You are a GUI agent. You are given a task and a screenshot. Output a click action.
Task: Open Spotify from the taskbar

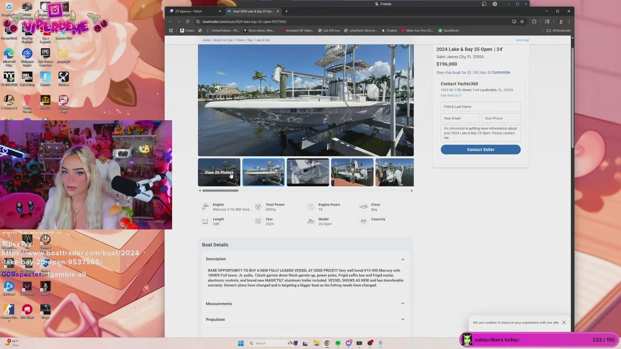click(x=338, y=343)
